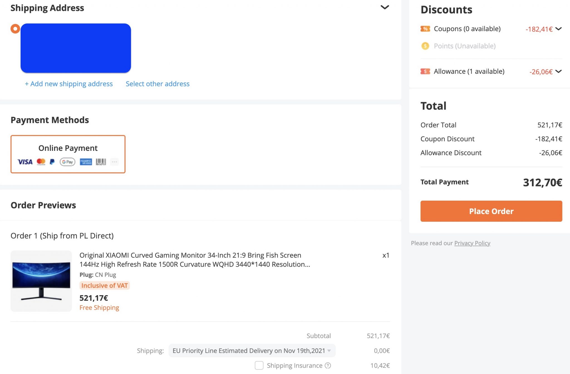The width and height of the screenshot is (570, 374).
Task: Click the Order 1 (Ship from PL Direct) heading
Action: click(x=62, y=236)
